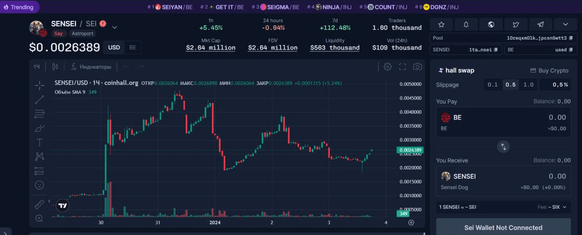582x235 pixels.
Task: Open the TradingView logo link
Action: click(62, 205)
